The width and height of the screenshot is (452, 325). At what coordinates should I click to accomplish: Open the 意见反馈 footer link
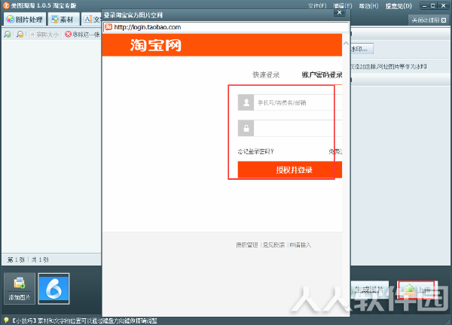pyautogui.click(x=274, y=245)
